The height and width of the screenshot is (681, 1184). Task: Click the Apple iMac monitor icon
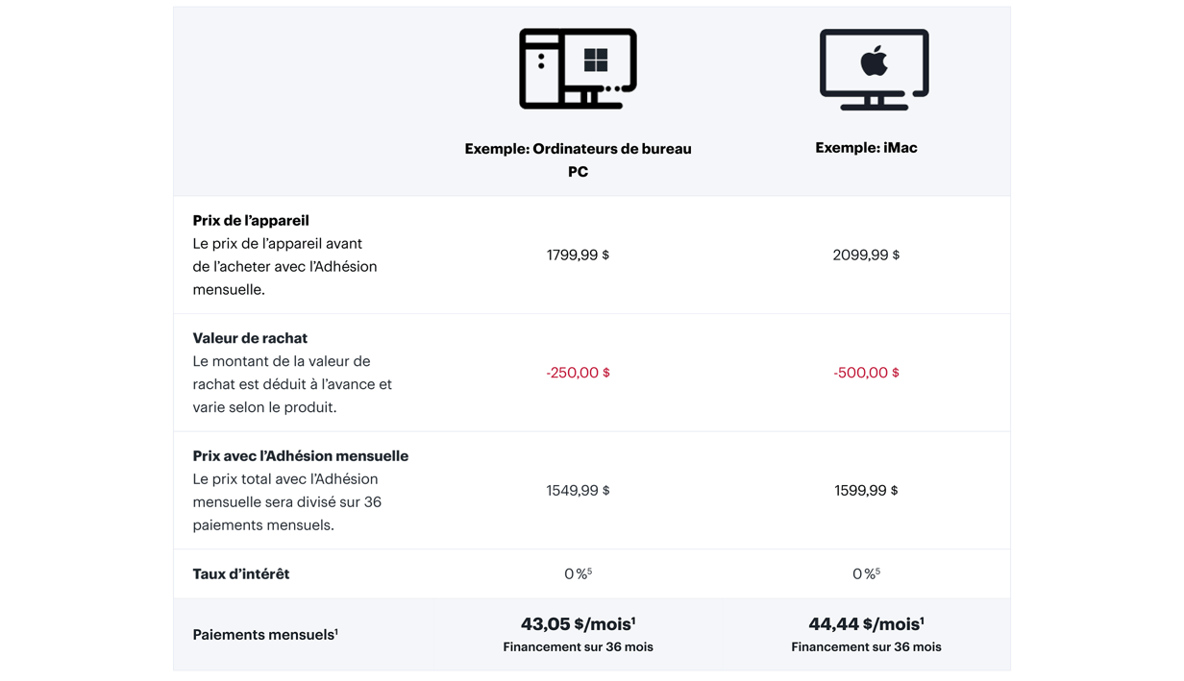click(874, 69)
